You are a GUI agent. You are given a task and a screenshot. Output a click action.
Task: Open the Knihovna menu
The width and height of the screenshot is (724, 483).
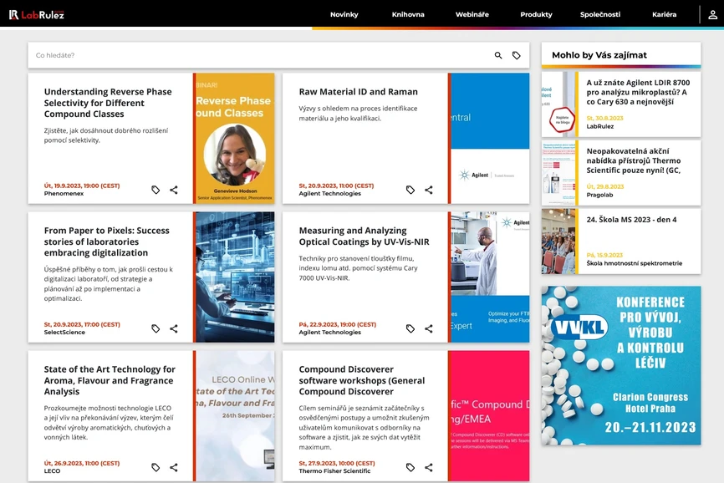[x=408, y=15]
